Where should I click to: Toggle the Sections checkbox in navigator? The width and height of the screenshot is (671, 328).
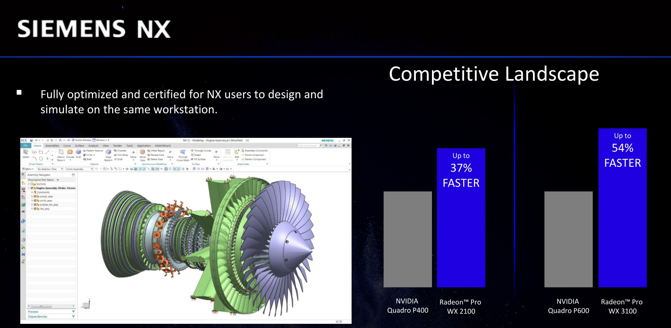point(32,184)
